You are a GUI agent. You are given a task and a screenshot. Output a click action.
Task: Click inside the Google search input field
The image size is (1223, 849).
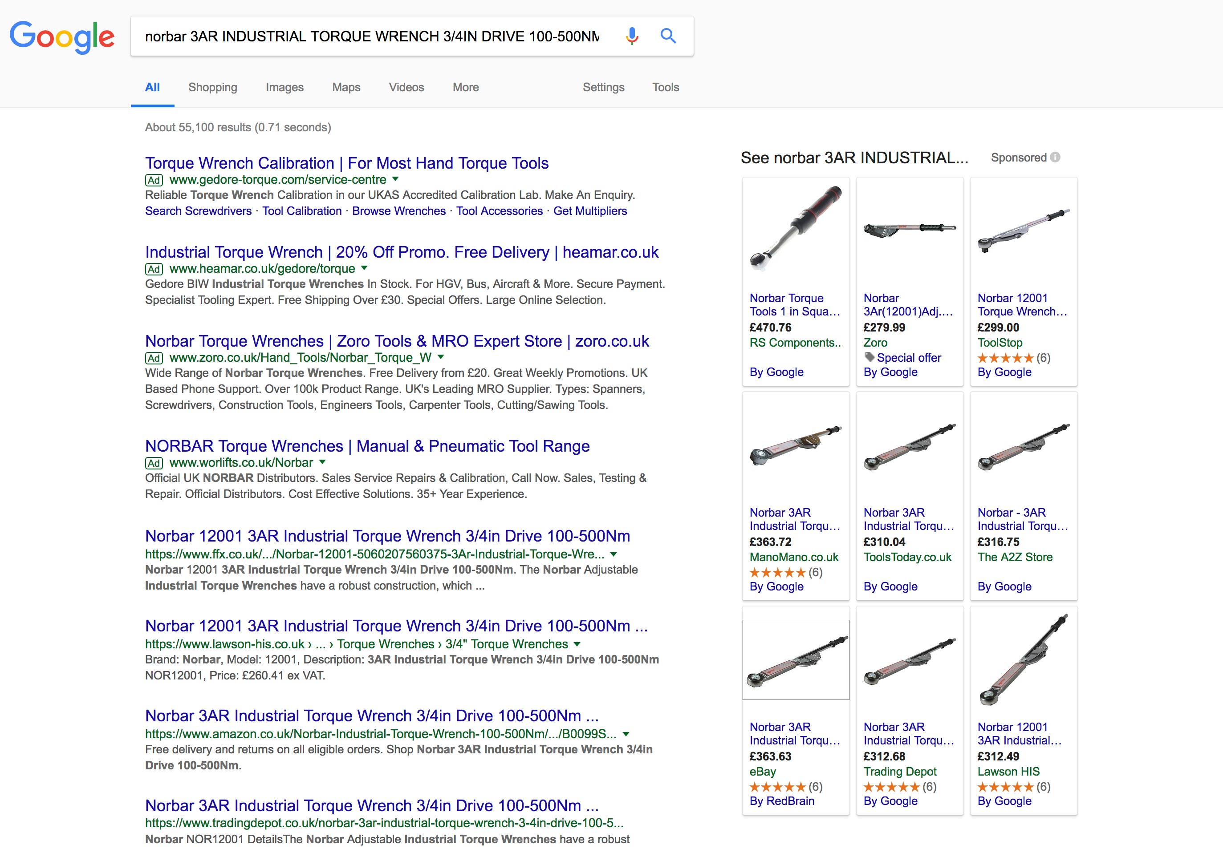[x=373, y=36]
